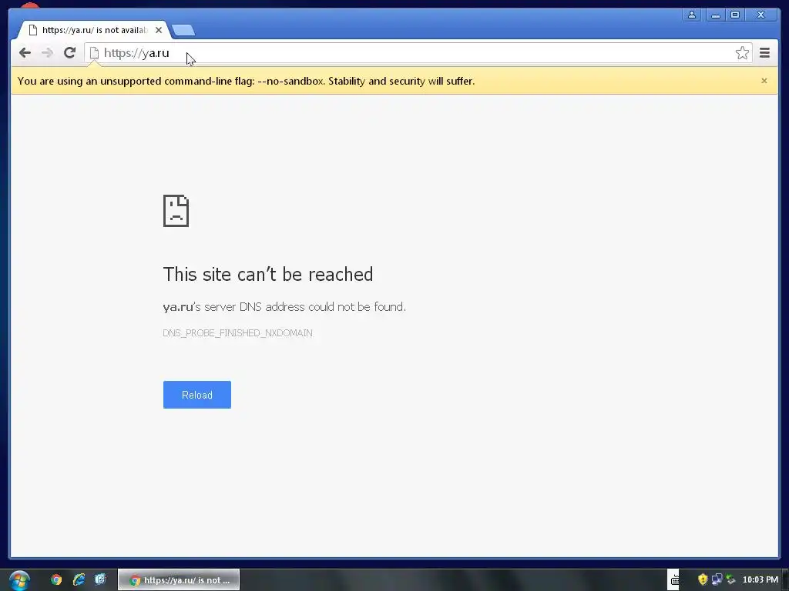Open the on-screen keyboard tray icon
Viewport: 789px width, 591px height.
(675, 580)
